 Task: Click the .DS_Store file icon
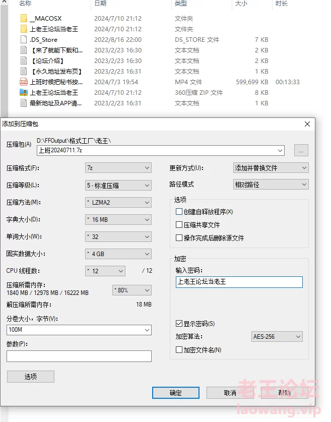(x=24, y=39)
